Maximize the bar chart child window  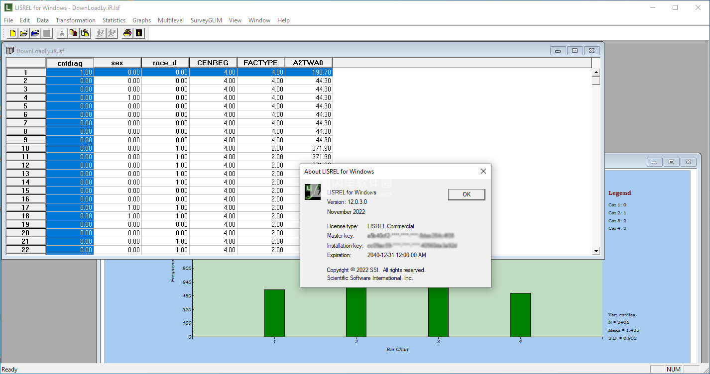(671, 162)
